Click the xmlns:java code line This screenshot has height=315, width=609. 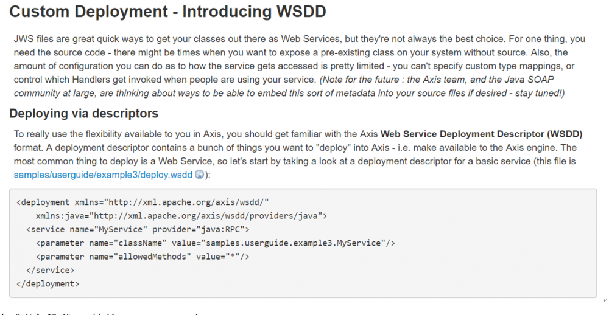coord(181,216)
